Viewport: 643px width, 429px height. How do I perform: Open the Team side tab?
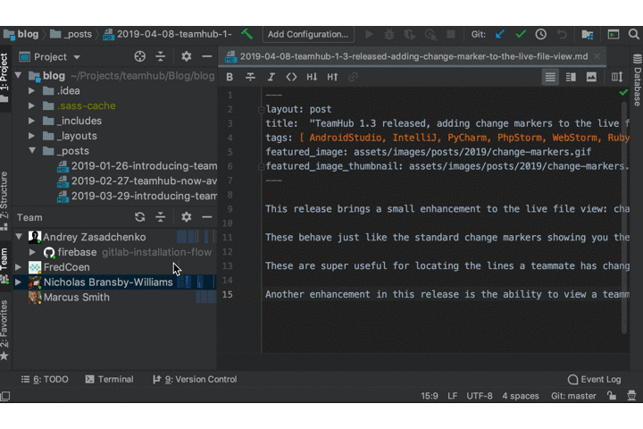click(x=4, y=267)
